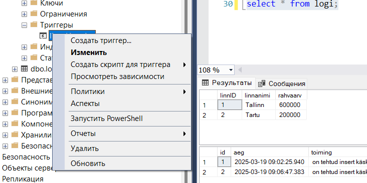
Task: Expand the 'Програм...' folder node
Action: pyautogui.click(x=5, y=113)
